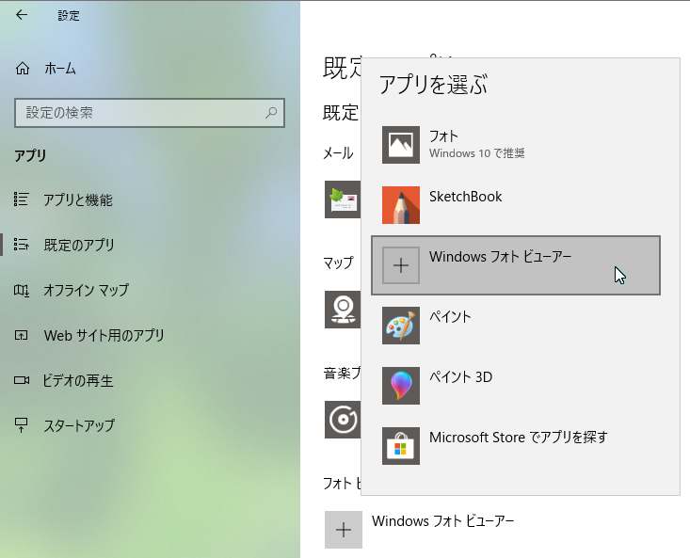Click the ビデオの再生 camera icon
Viewport: 690px width, 558px height.
coord(21,380)
